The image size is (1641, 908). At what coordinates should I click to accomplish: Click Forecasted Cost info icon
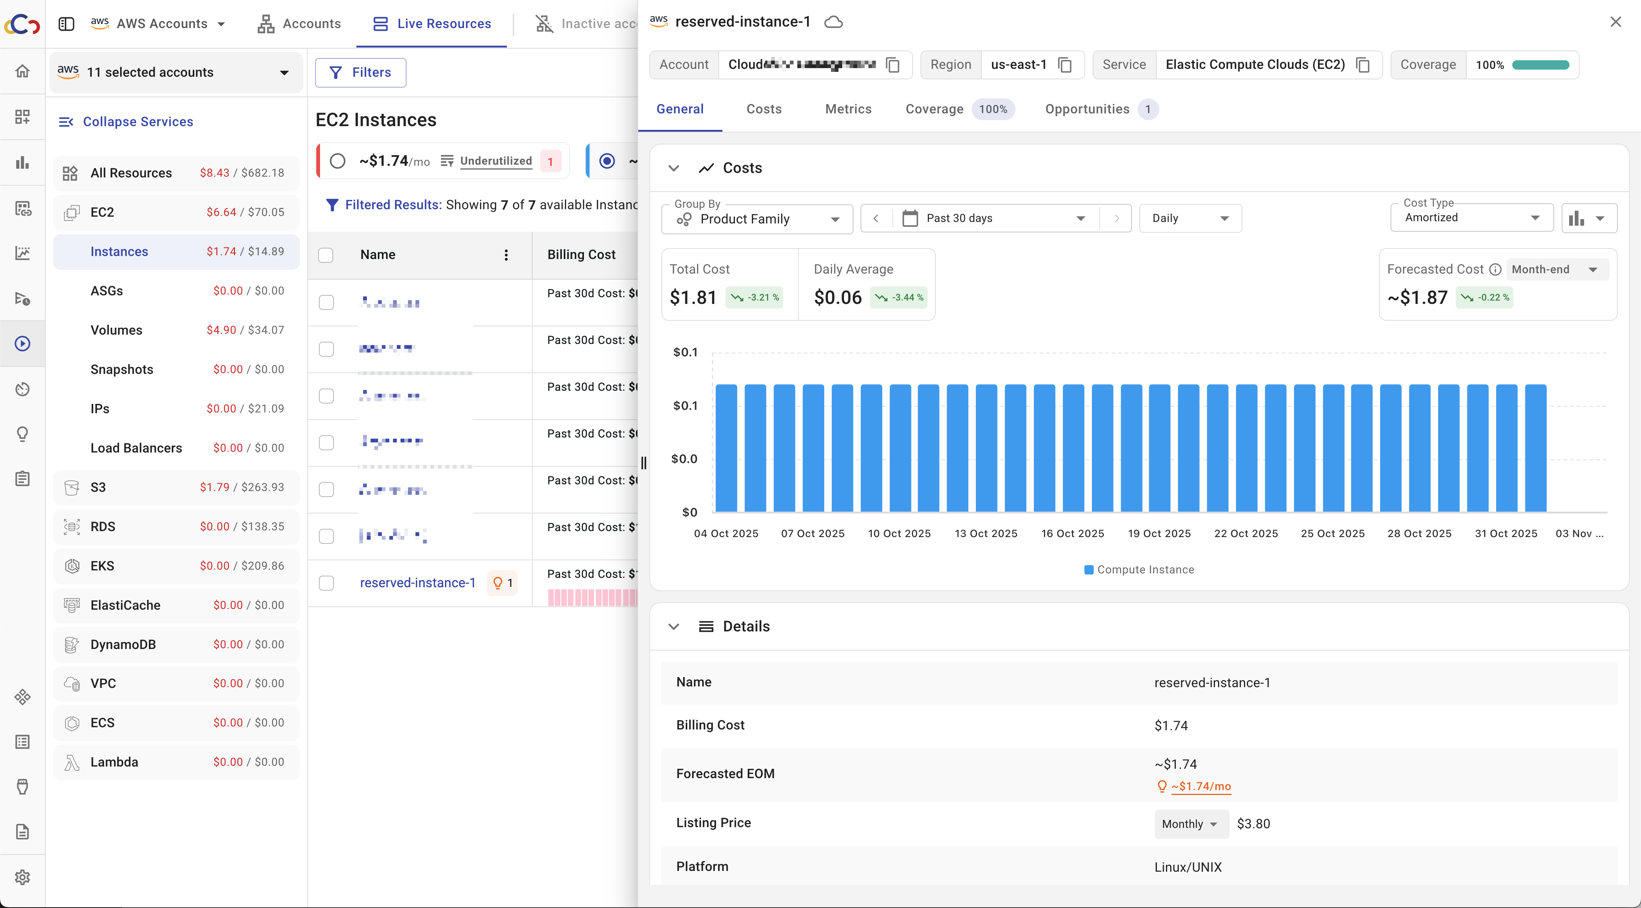click(x=1495, y=269)
